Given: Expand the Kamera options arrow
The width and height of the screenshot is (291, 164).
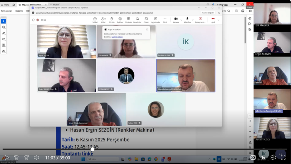Looking at the screenshot, I should coord(181,20).
